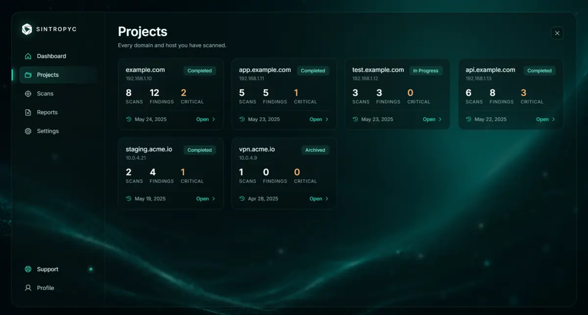Click the date May 22, 2025
The height and width of the screenshot is (315, 588).
490,120
